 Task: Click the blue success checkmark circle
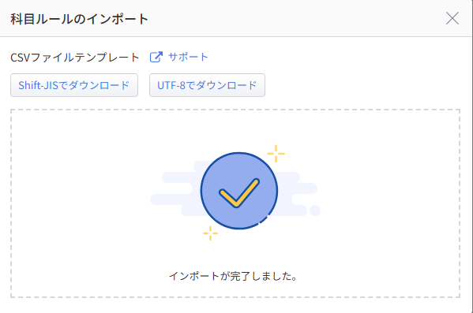point(239,191)
